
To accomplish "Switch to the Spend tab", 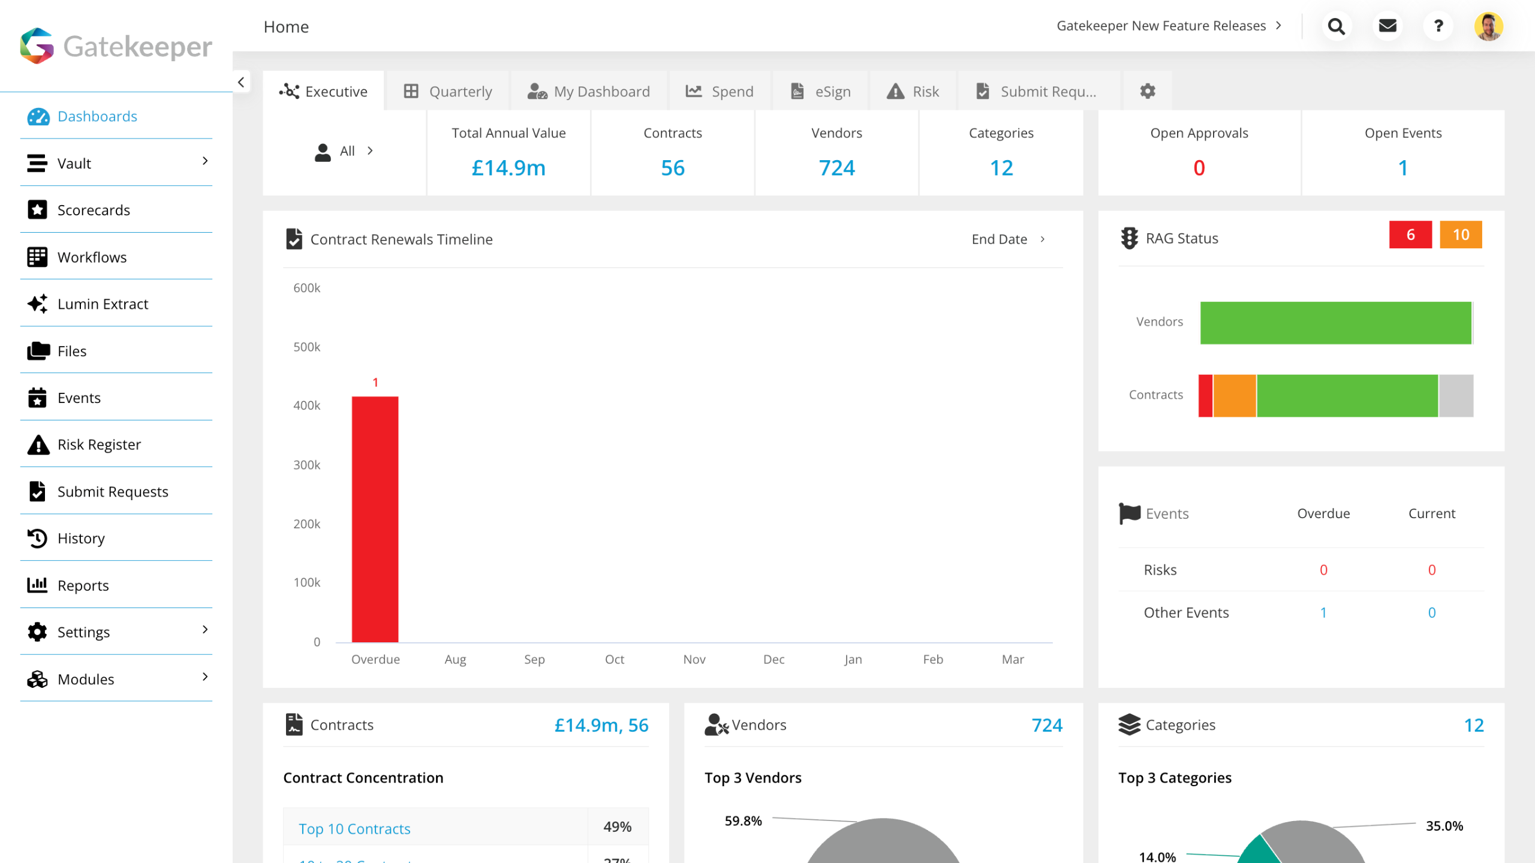I will (720, 91).
